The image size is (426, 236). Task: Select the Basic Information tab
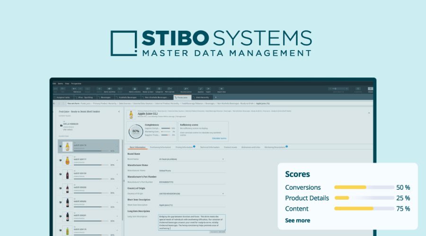click(137, 147)
